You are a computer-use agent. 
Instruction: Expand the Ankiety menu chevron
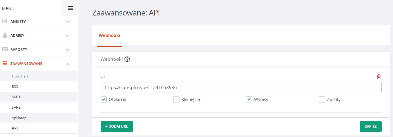coord(67,22)
